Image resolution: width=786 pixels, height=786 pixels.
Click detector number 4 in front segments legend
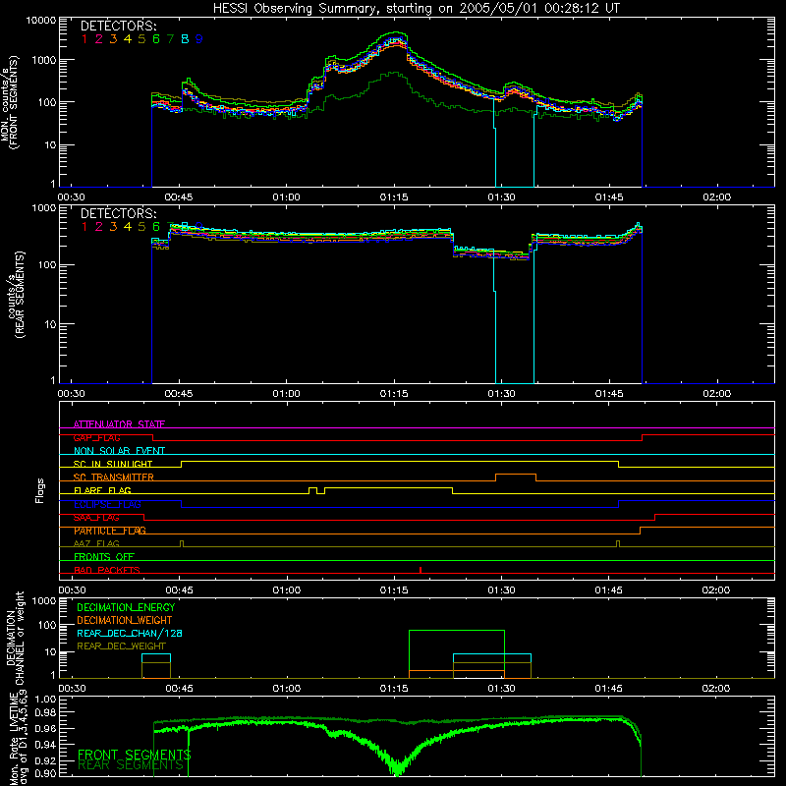coord(128,39)
